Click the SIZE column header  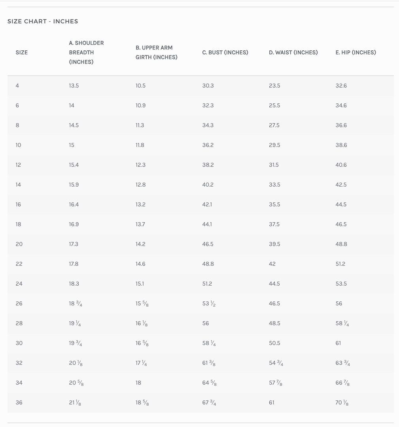(x=22, y=52)
